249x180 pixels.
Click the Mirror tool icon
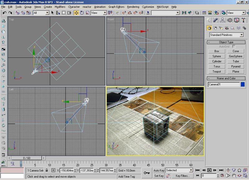184,13
